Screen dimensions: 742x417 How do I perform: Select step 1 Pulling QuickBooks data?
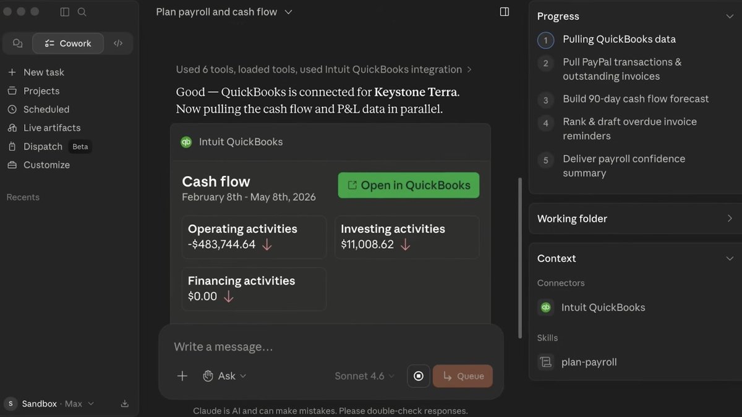click(x=619, y=40)
